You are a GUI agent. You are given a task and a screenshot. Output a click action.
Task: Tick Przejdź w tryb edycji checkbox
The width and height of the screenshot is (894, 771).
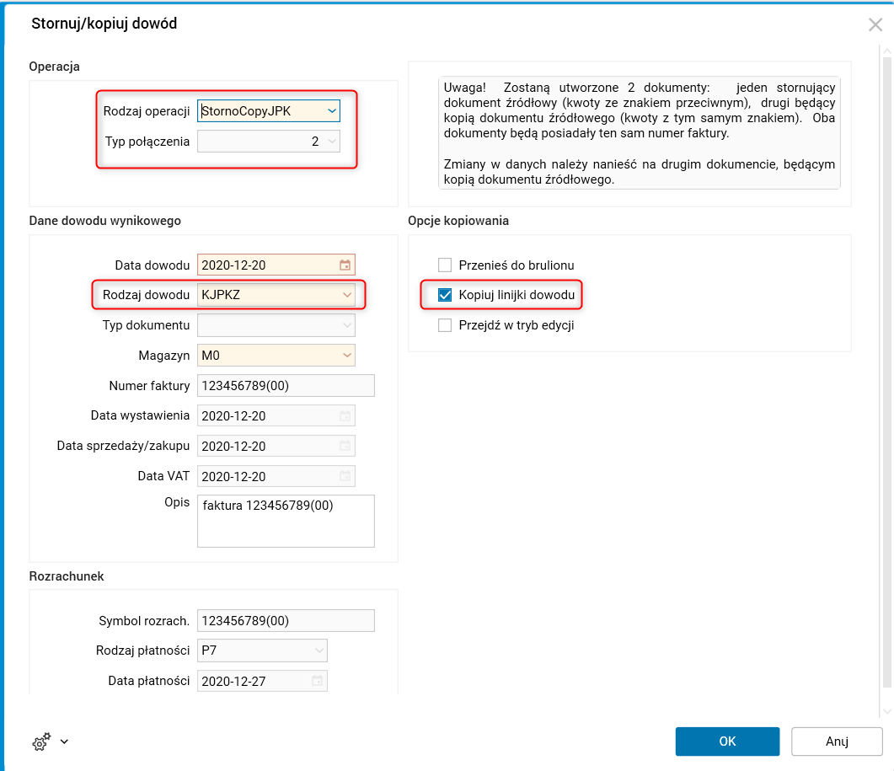pos(446,325)
